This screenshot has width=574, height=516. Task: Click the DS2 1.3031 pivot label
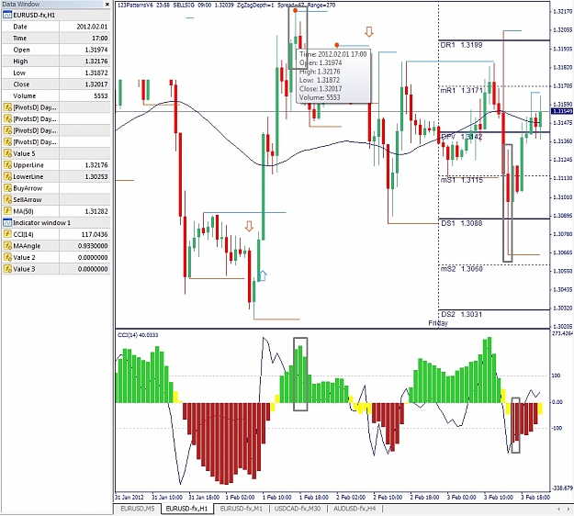pos(462,314)
